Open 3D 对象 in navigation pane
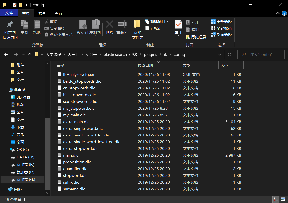The height and width of the screenshot is (203, 288). pyautogui.click(x=20, y=97)
